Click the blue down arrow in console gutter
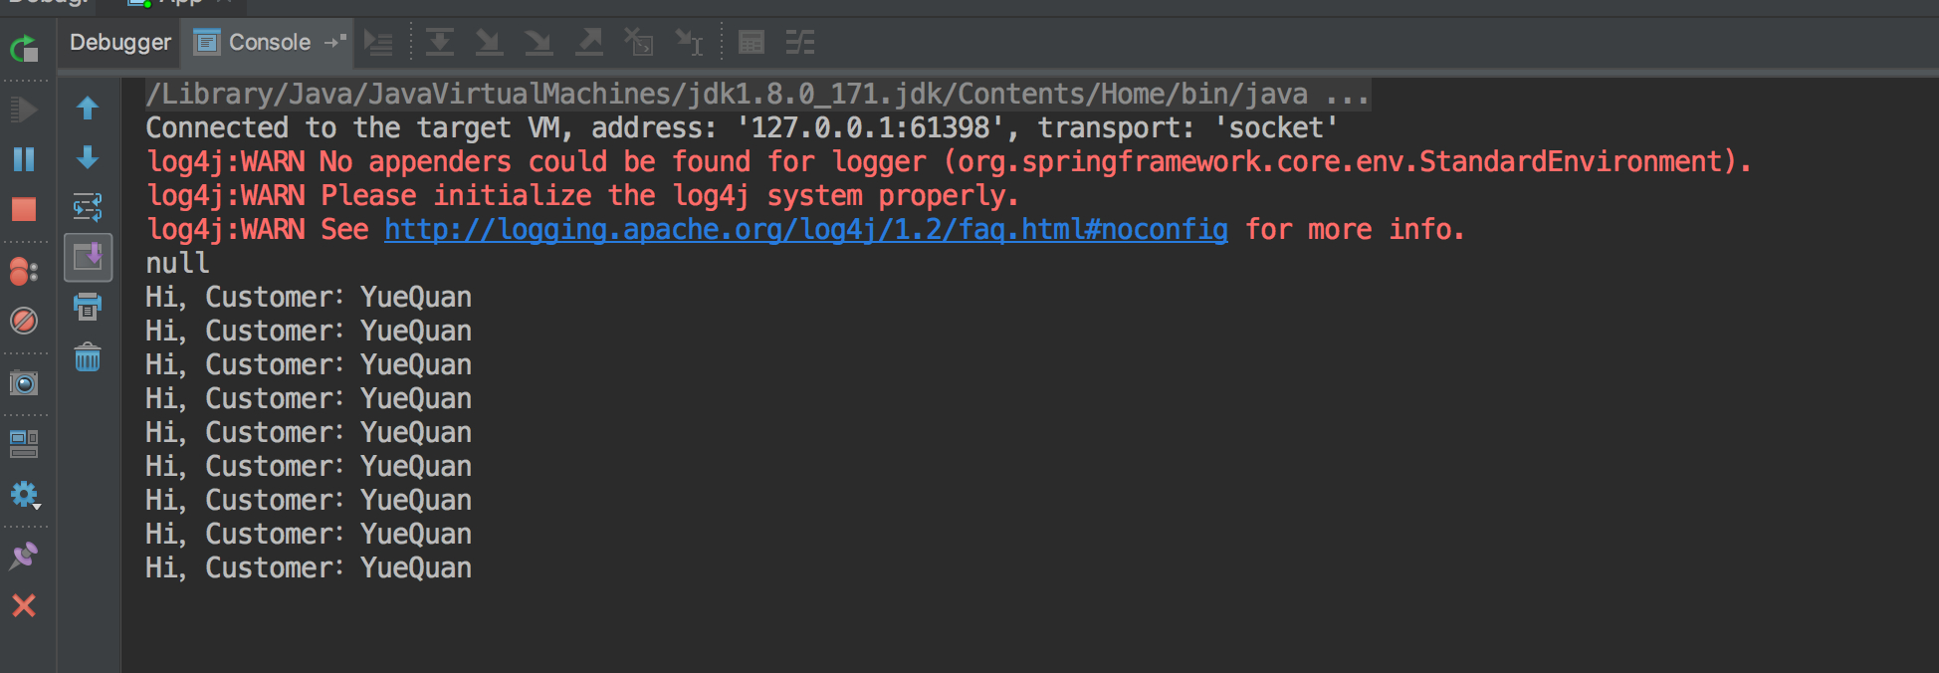The image size is (1939, 673). [88, 157]
